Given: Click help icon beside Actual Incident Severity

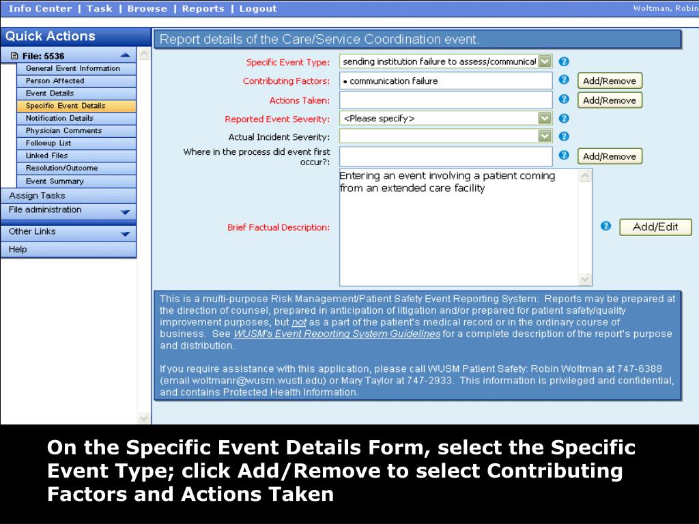Looking at the screenshot, I should (x=563, y=136).
